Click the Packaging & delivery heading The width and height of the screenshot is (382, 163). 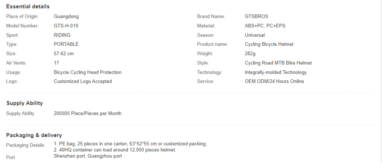point(34,135)
